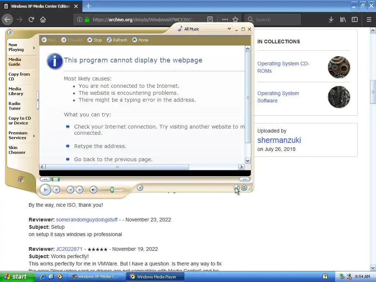Click the green seek bar thumb

[x=56, y=179]
